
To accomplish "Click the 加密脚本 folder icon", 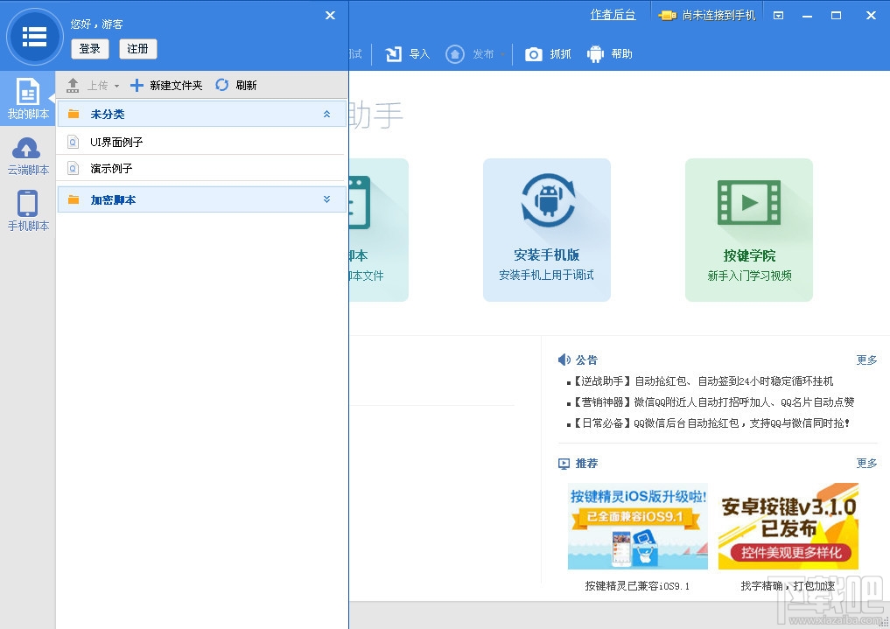I will (x=74, y=199).
